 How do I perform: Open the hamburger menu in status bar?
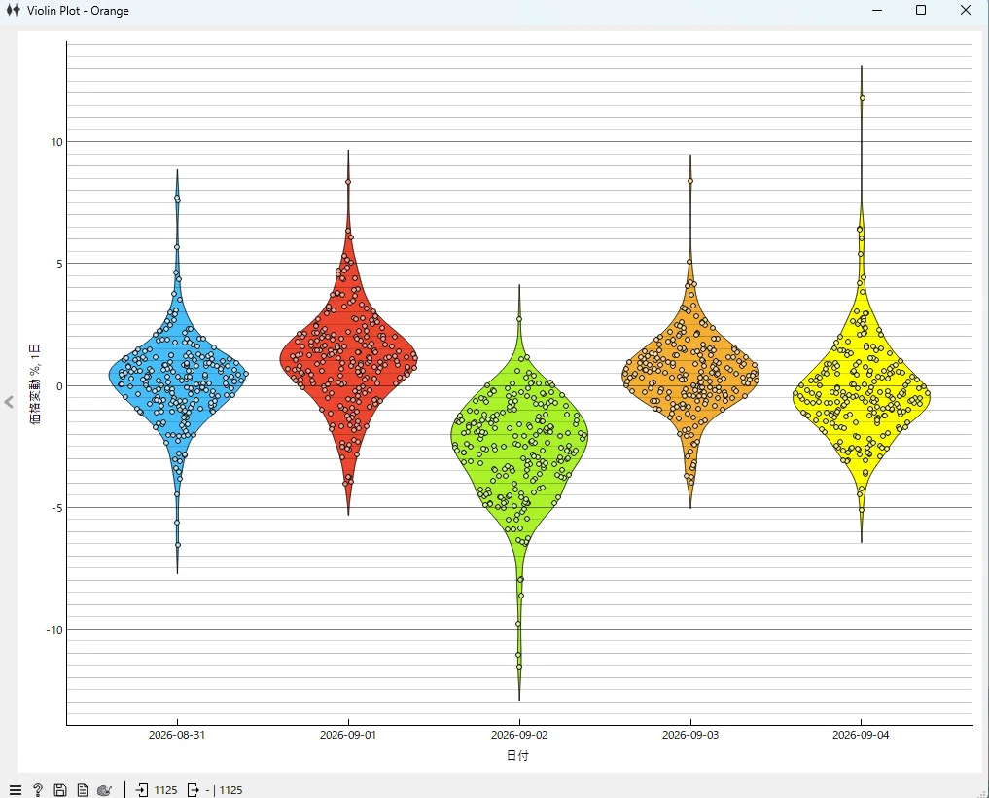click(16, 790)
